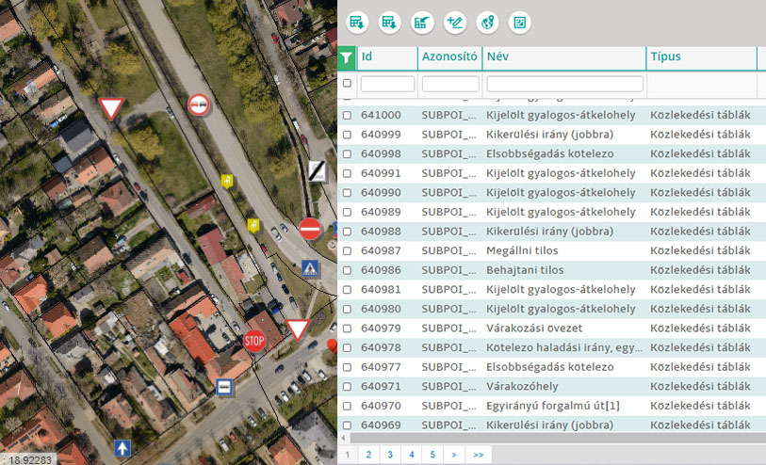Open page 5 in the pagination
Viewport: 766px width, 465px height.
click(x=432, y=455)
